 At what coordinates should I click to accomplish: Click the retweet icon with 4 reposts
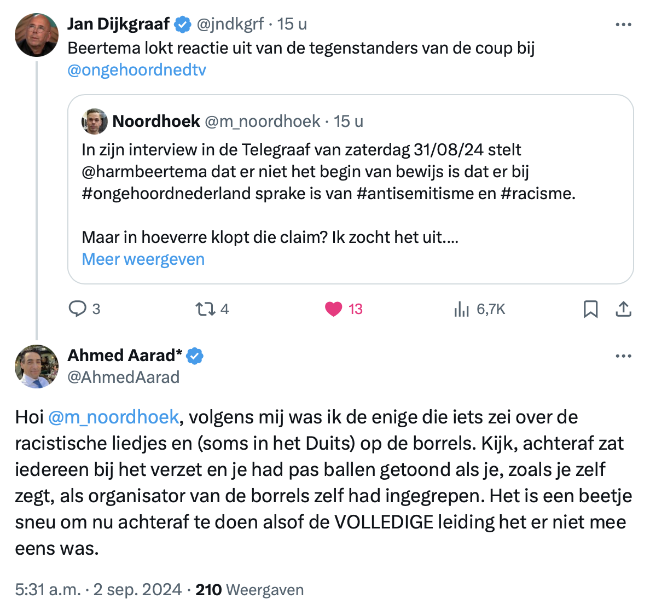(x=205, y=309)
